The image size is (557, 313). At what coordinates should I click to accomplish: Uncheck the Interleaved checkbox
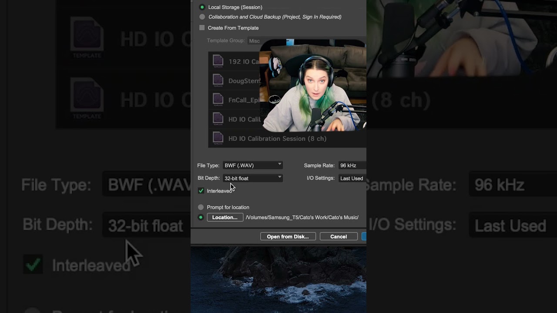[x=201, y=191]
